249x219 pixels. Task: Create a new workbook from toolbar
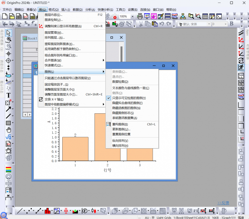pos(19,16)
